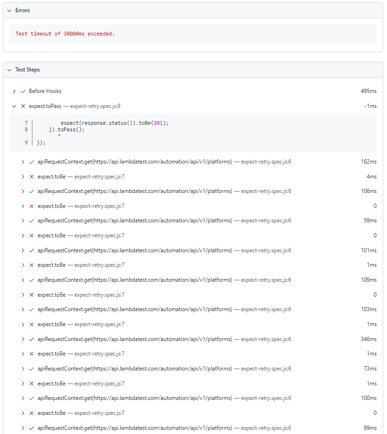Collapse the expect.toPass step chevron

14,106
